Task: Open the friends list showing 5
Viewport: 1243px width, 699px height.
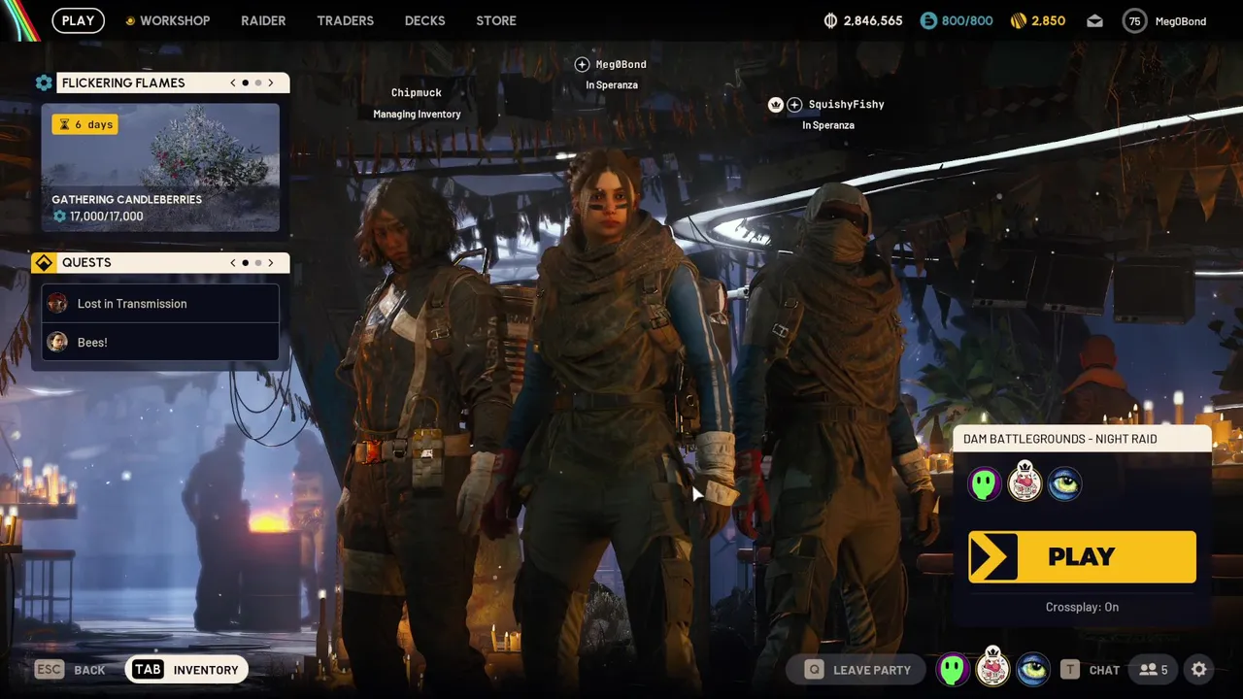Action: click(x=1154, y=670)
